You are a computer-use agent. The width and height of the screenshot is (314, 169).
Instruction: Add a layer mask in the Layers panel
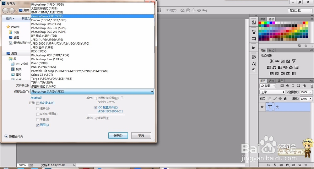[x=281, y=165]
